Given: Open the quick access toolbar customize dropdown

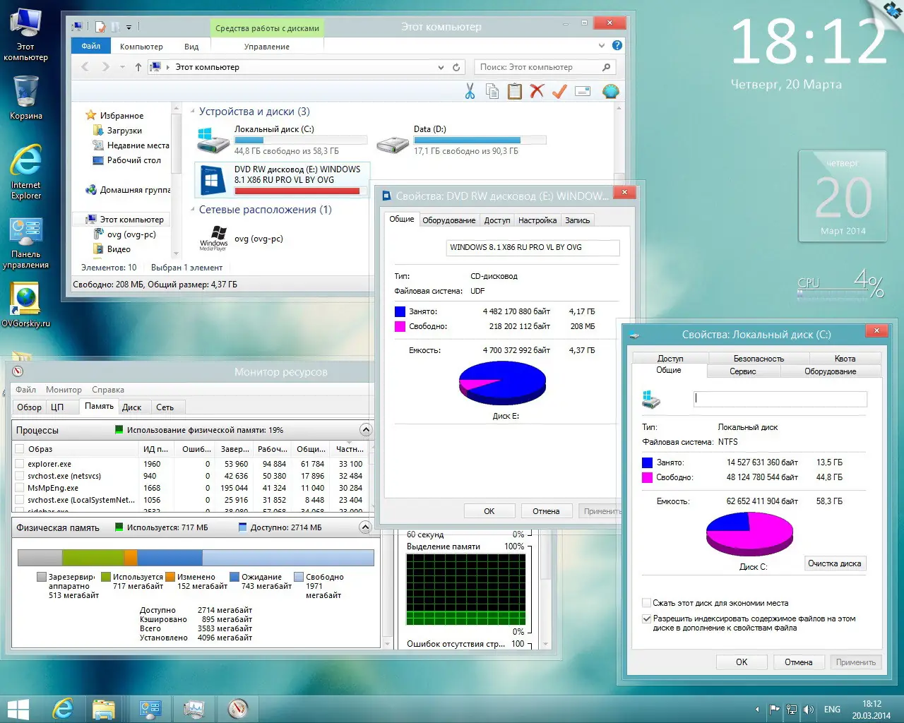Looking at the screenshot, I should pyautogui.click(x=129, y=27).
